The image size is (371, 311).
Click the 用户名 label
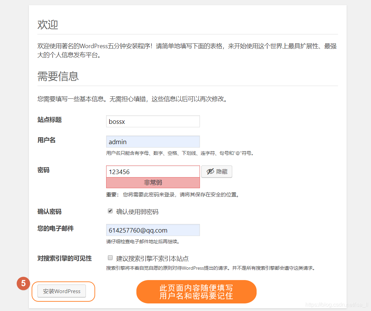(x=46, y=140)
